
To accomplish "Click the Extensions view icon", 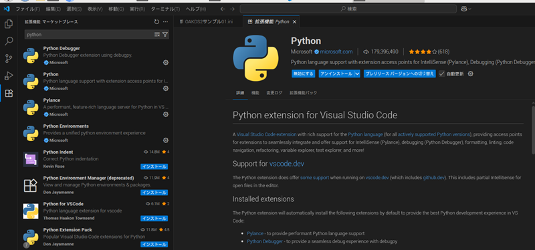I will (x=9, y=94).
